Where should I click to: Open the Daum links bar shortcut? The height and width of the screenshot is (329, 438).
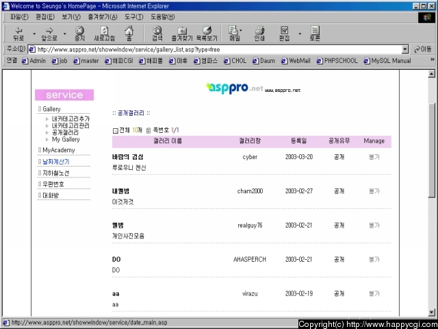tap(263, 61)
